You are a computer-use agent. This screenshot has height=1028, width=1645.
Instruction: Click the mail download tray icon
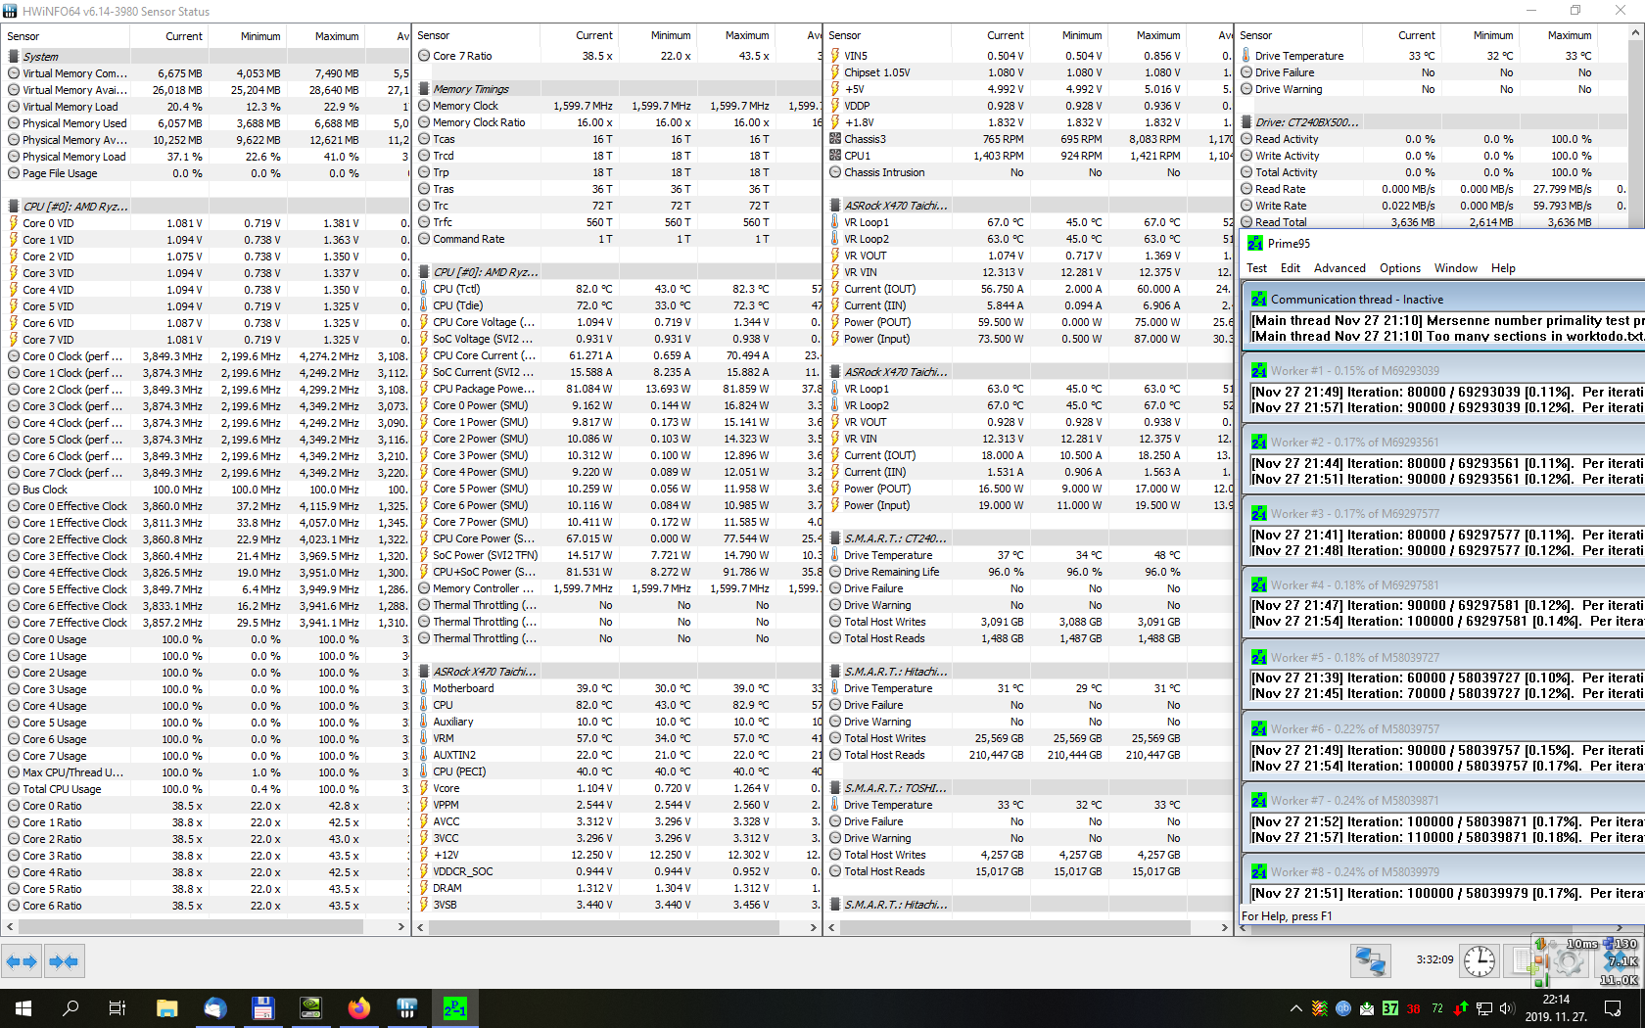coord(1367,1008)
